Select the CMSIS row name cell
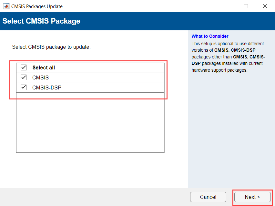This screenshot has width=275, height=206. coord(41,77)
